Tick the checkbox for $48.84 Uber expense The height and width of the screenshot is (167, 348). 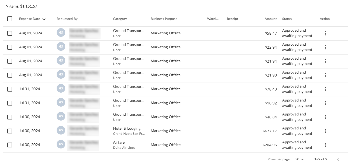[10, 117]
